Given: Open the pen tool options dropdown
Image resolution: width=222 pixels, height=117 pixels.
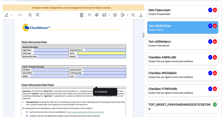Looking at the screenshot, I should [x=11, y=15].
